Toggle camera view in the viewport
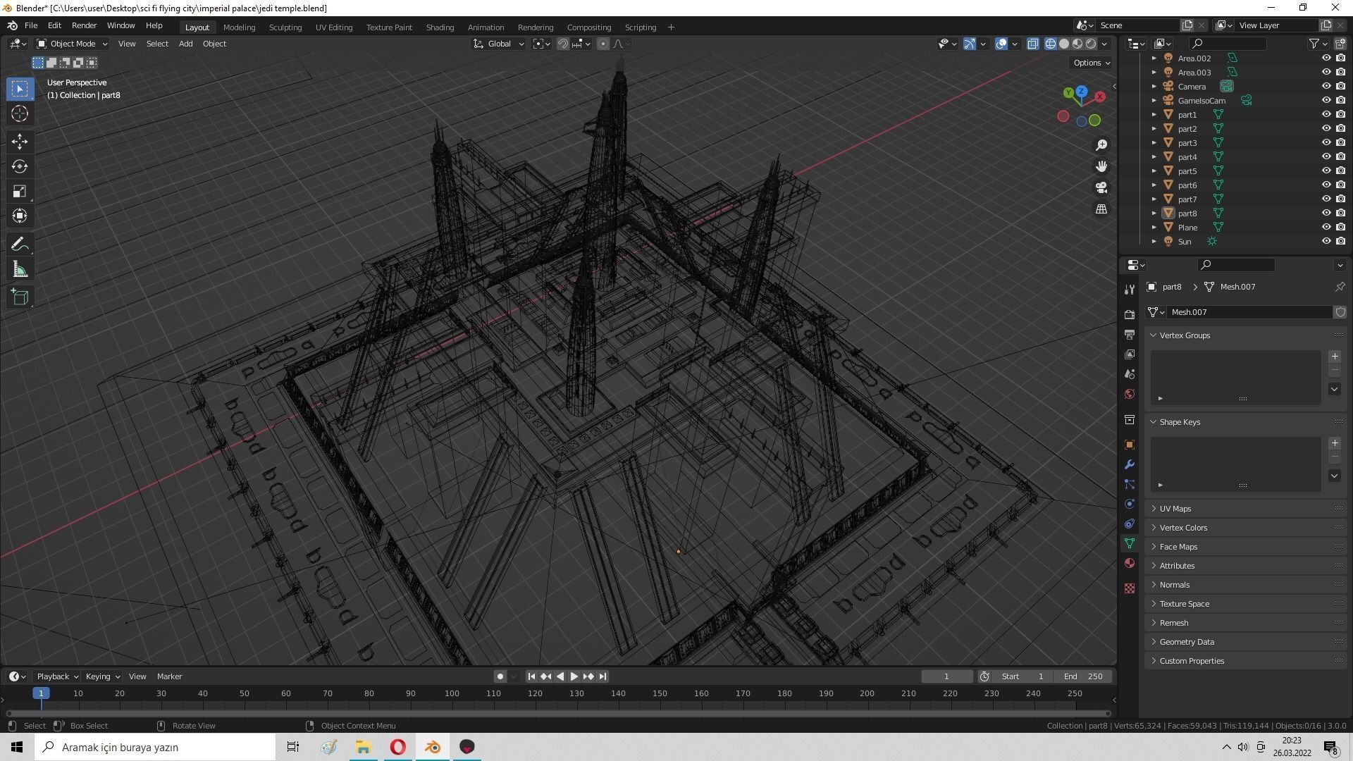The width and height of the screenshot is (1353, 761). point(1101,187)
